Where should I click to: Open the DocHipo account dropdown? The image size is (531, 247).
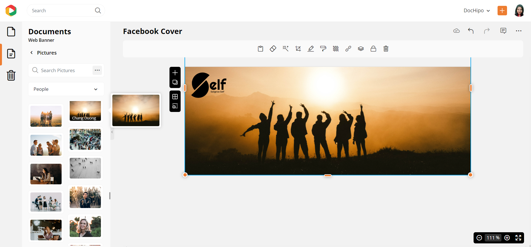477,11
